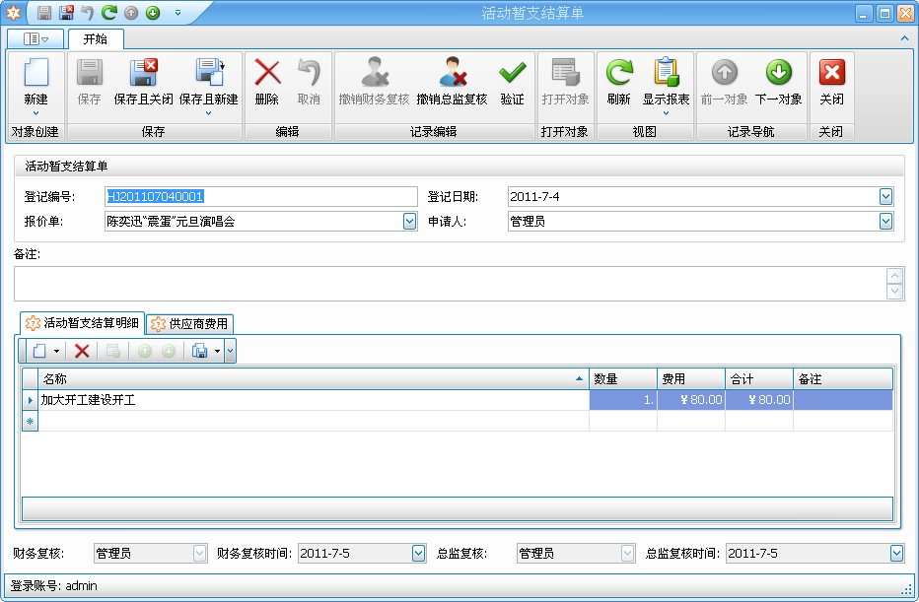Click the red 删除 delete icon

(267, 73)
